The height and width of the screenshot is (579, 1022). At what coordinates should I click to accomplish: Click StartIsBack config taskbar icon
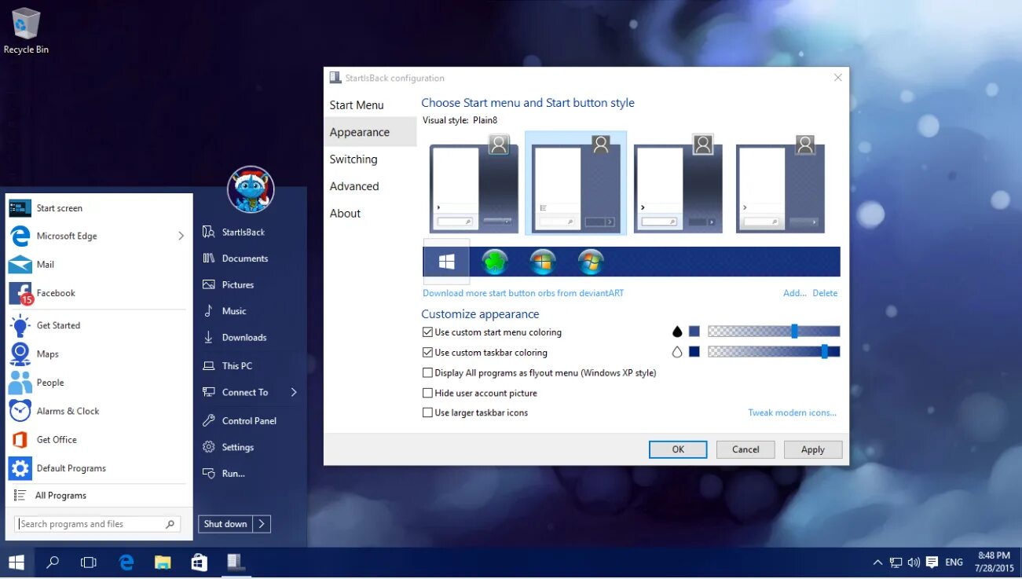(236, 563)
